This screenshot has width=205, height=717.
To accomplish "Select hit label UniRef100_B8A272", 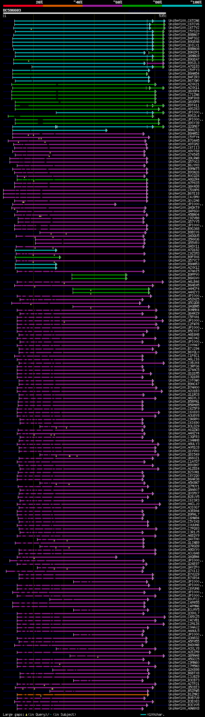I will 184,130.
